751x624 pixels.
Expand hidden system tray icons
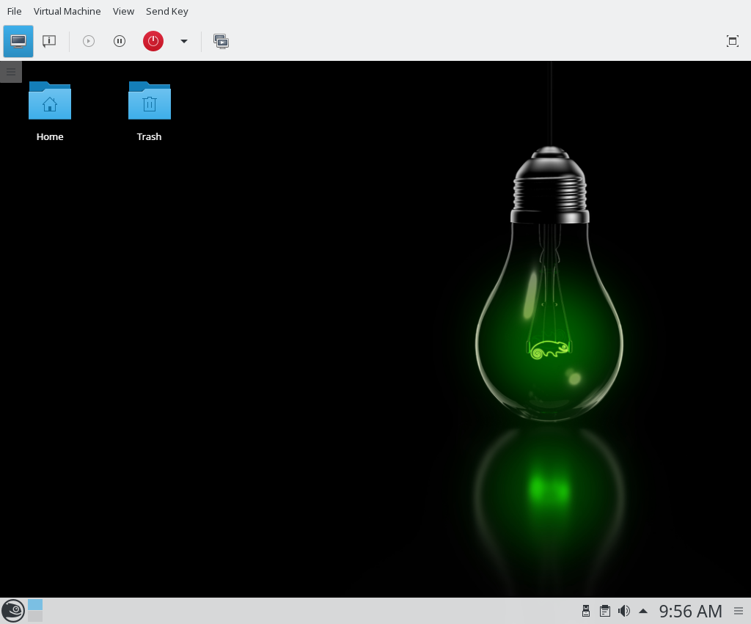[643, 611]
